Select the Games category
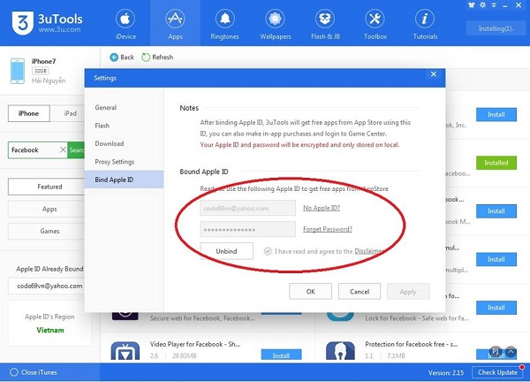This screenshot has width=530, height=382. 46,231
